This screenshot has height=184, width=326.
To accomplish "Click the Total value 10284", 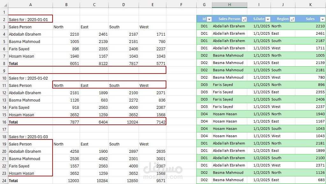I will click(102, 181).
